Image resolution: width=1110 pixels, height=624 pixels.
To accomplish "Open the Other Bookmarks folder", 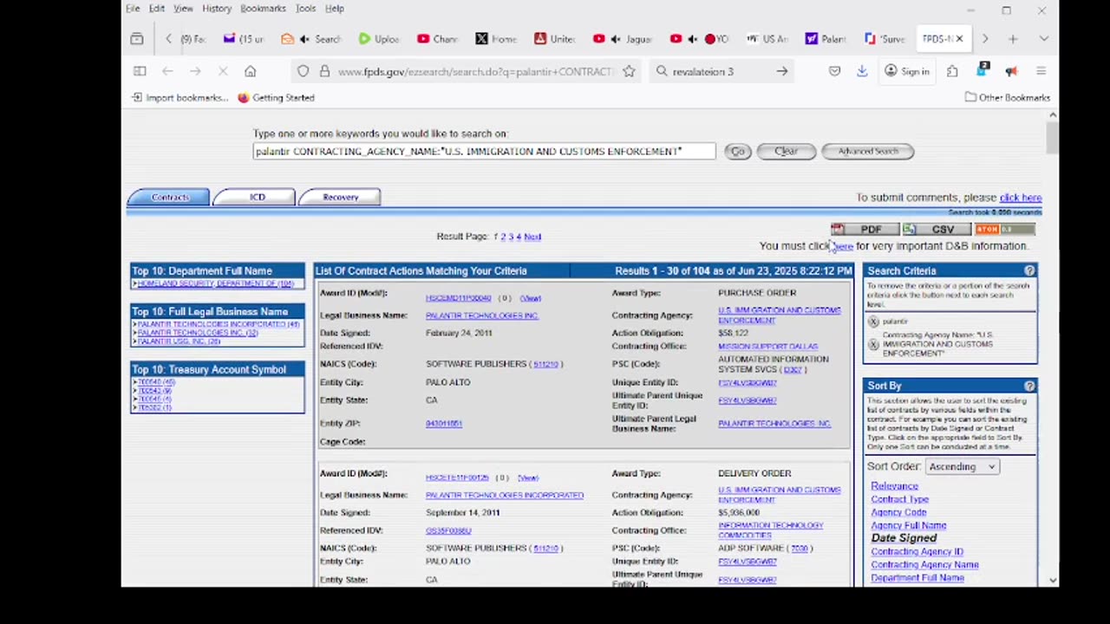I will (x=1008, y=98).
